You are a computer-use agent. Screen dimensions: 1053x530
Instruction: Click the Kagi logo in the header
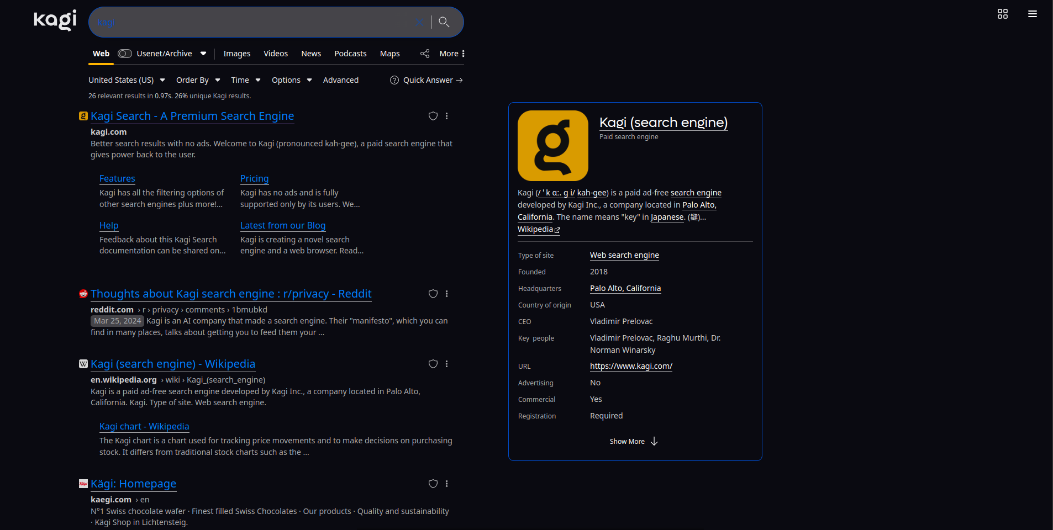click(55, 20)
